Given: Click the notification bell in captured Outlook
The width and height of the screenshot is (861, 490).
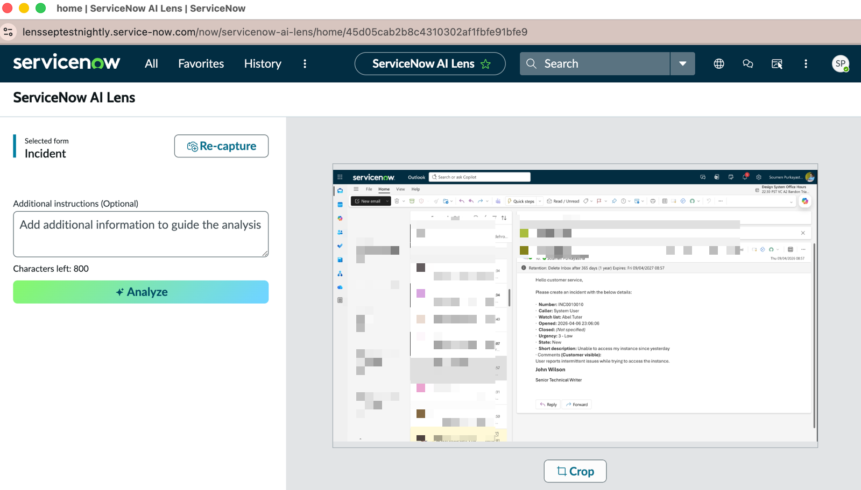Looking at the screenshot, I should tap(745, 177).
